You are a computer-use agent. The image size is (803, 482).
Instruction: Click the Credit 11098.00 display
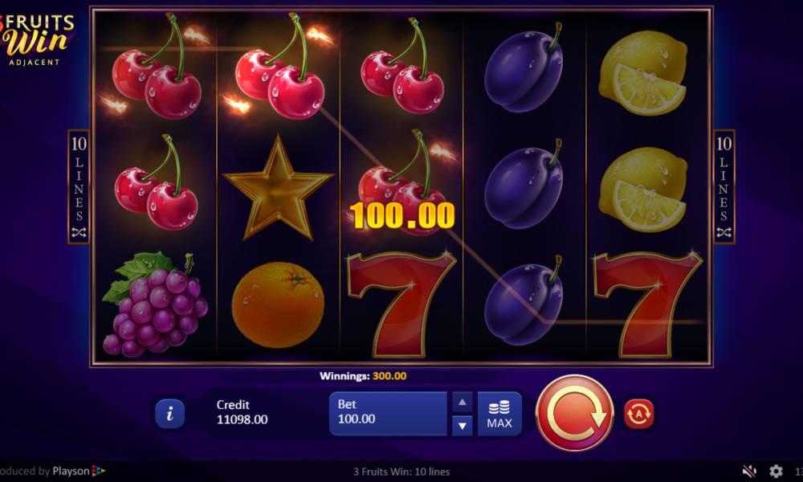coord(242,412)
